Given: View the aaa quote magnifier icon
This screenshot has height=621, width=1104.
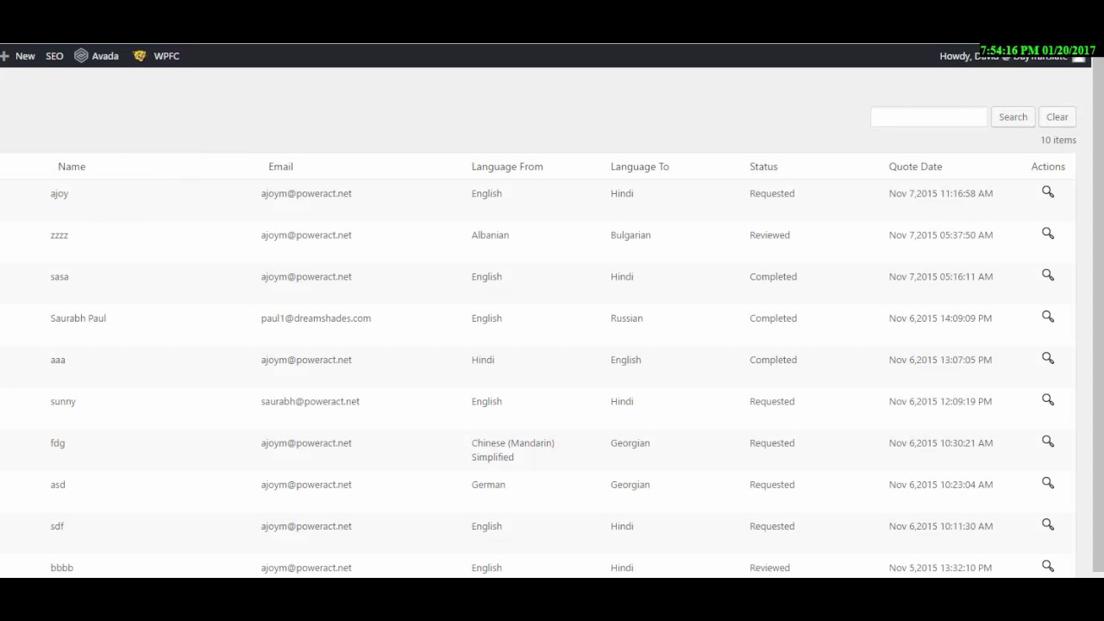Looking at the screenshot, I should pyautogui.click(x=1048, y=358).
